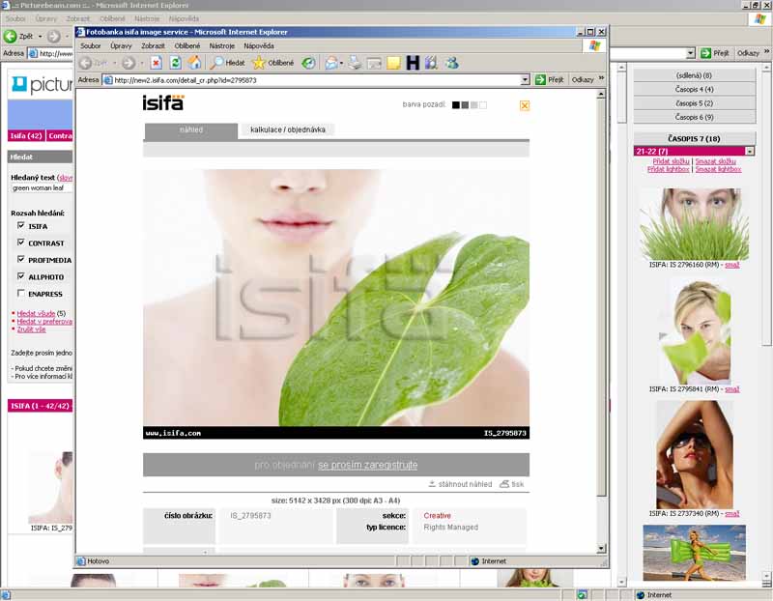Click the Refresh page toolbar icon
This screenshot has height=601, width=773.
click(x=175, y=63)
